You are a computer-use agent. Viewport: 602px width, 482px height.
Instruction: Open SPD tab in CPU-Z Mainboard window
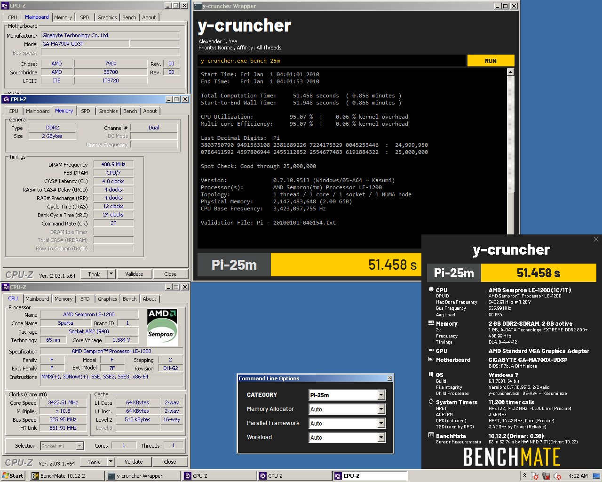(85, 17)
